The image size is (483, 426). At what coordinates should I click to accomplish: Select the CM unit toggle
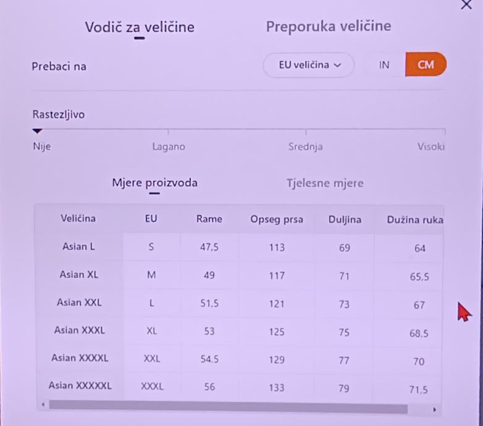pos(426,65)
